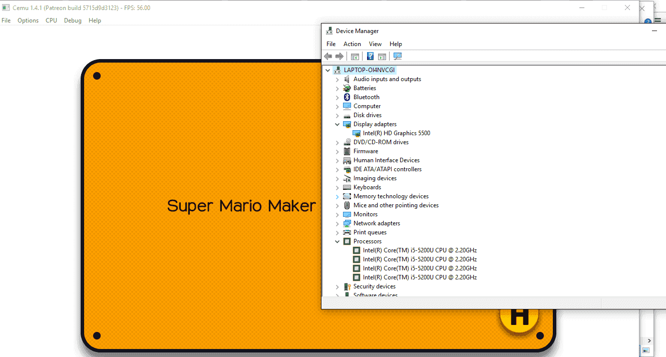
Task: Select the Human Interface Devices icon
Action: click(347, 160)
